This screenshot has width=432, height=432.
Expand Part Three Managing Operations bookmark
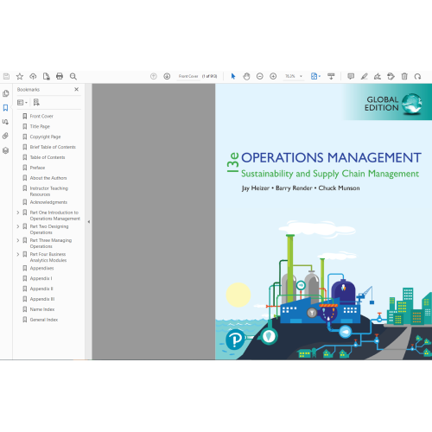(18, 240)
